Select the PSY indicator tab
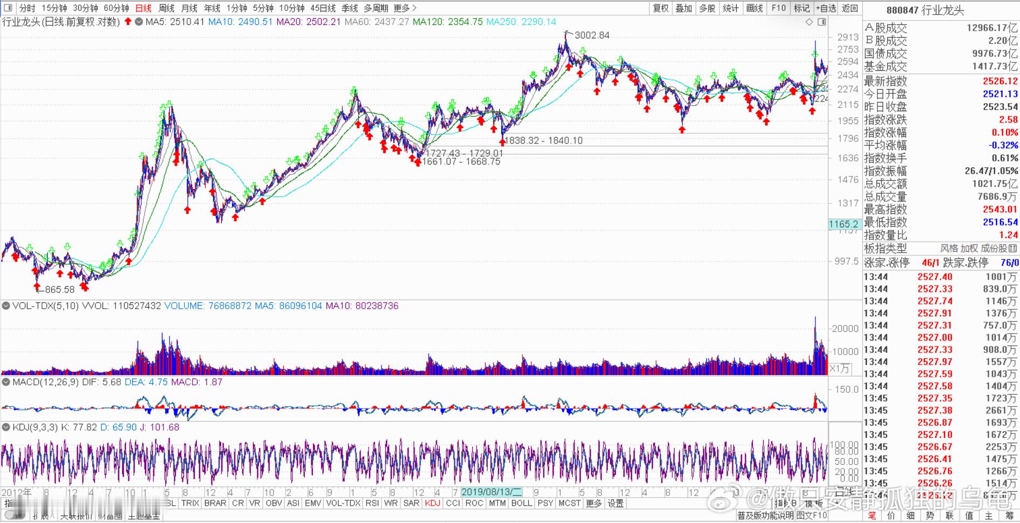This screenshot has width=1020, height=523. [546, 503]
